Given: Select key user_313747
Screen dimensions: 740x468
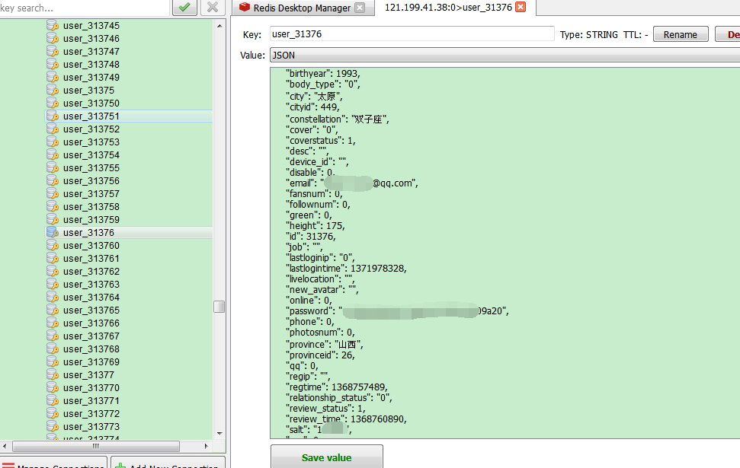Looking at the screenshot, I should click(91, 52).
